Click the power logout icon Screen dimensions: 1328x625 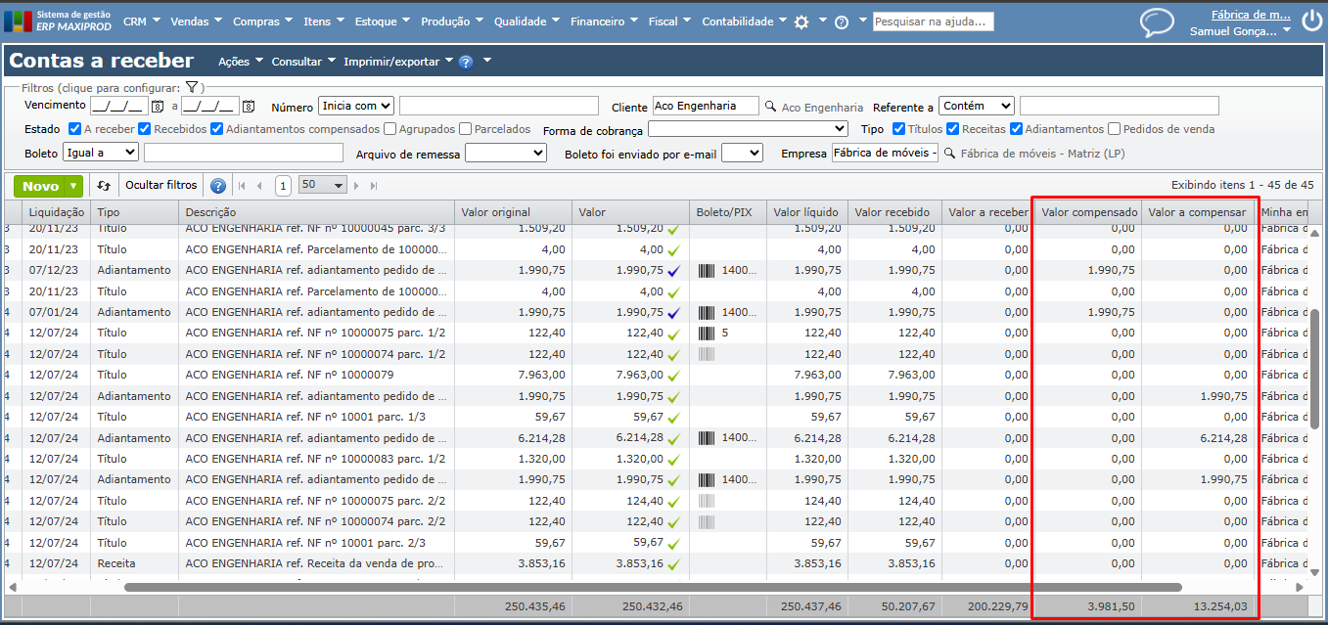click(x=1311, y=22)
